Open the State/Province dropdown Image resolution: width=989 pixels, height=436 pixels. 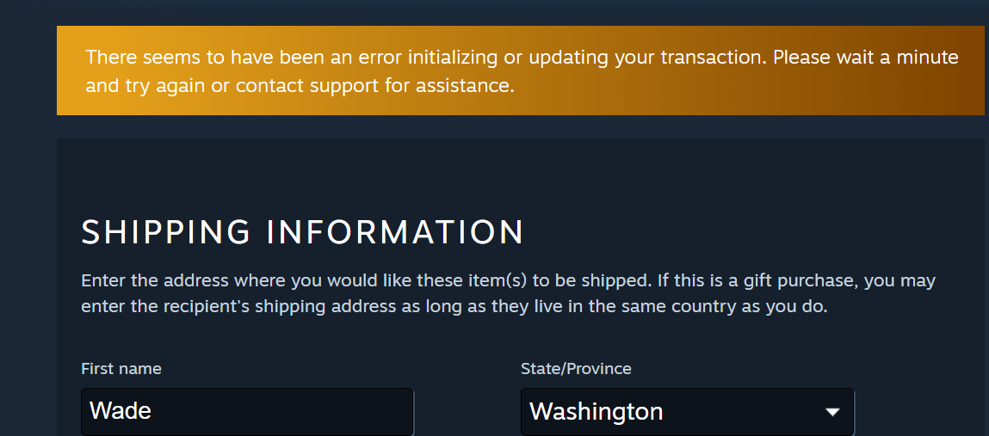[688, 412]
